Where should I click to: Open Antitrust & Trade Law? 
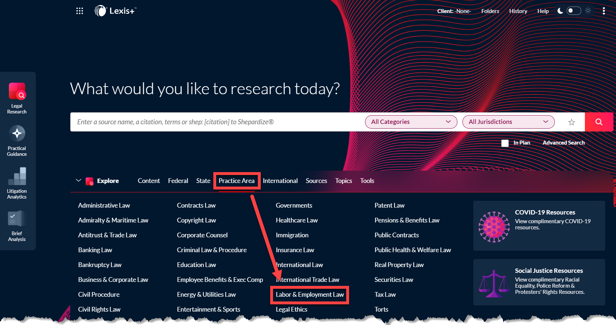click(108, 235)
